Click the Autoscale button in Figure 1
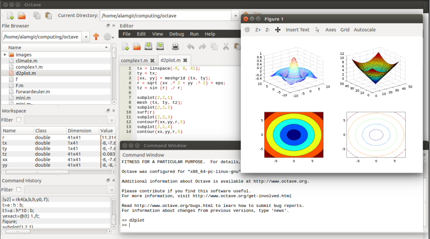Screen dimensions: 430x239 [364, 30]
